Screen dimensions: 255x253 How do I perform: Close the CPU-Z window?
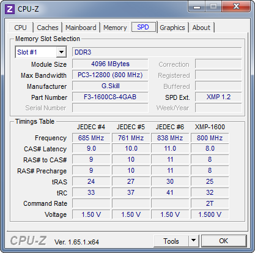tap(236, 7)
